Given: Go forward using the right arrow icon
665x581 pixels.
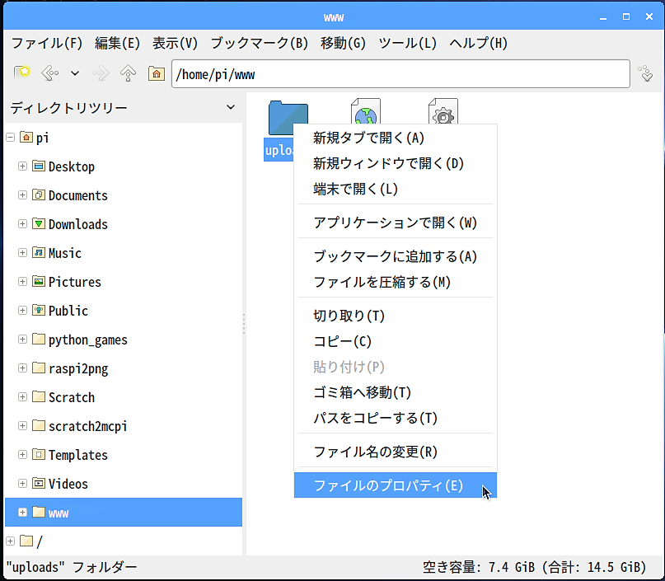Looking at the screenshot, I should (101, 73).
